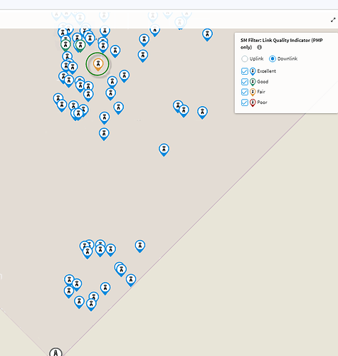Select the lone blue marker right of lower cluster
Image resolution: width=338 pixels, height=356 pixels.
pos(140,246)
